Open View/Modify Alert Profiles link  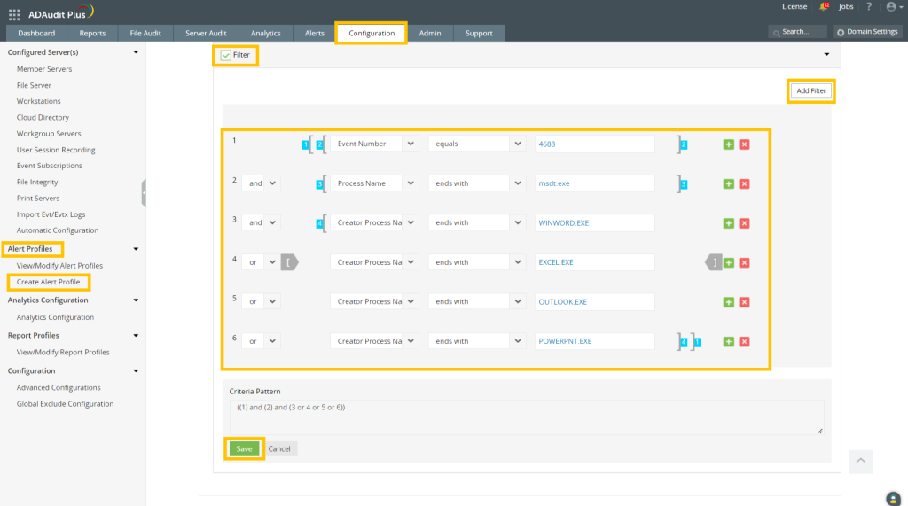(59, 266)
